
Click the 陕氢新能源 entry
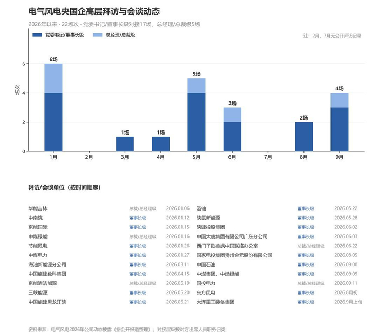(208, 218)
